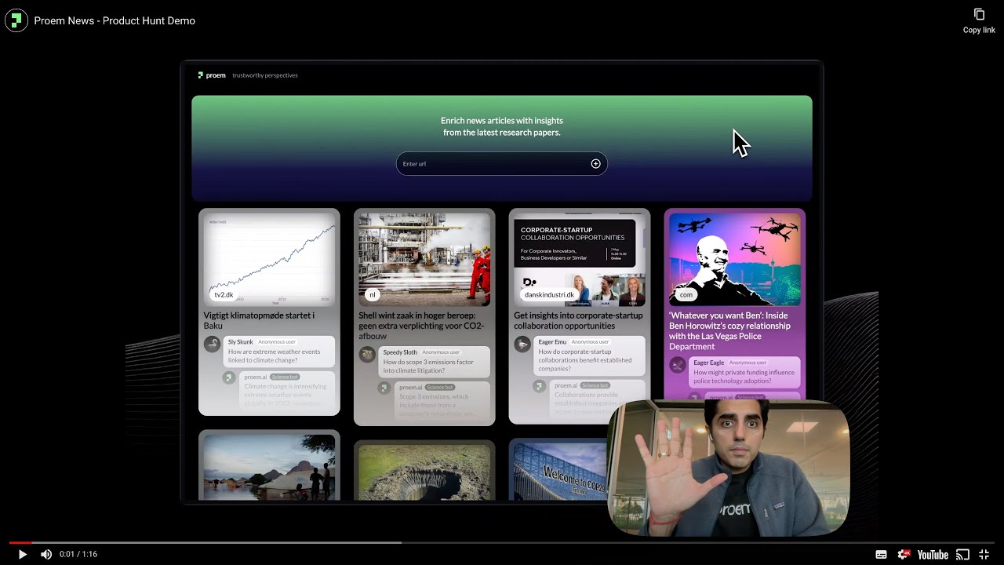The width and height of the screenshot is (1004, 565).
Task: Click the tv2.dk source badge
Action: point(224,295)
